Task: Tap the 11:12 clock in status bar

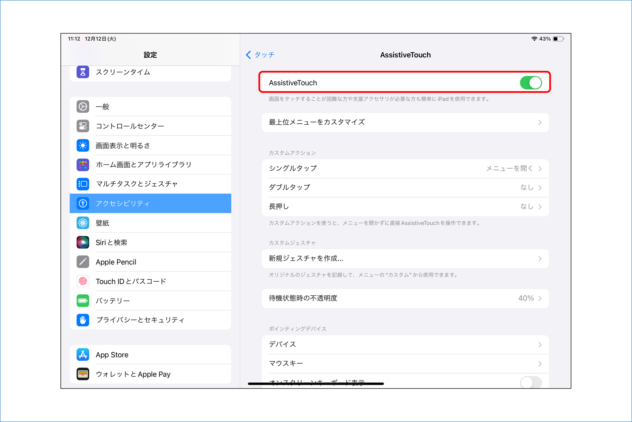Action: point(74,39)
